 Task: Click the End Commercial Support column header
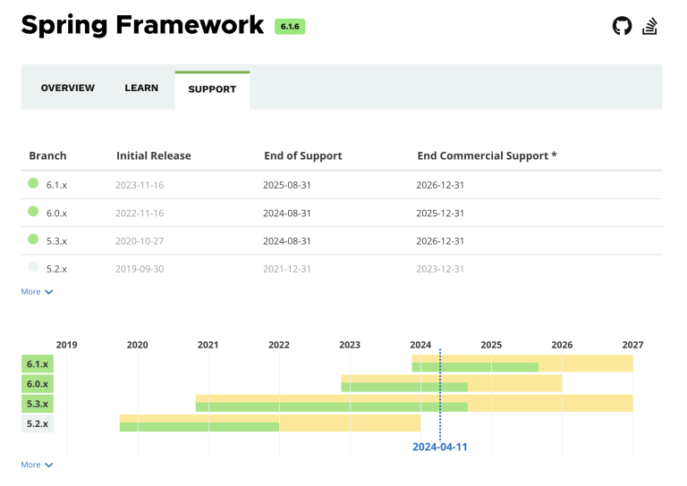pyautogui.click(x=487, y=155)
